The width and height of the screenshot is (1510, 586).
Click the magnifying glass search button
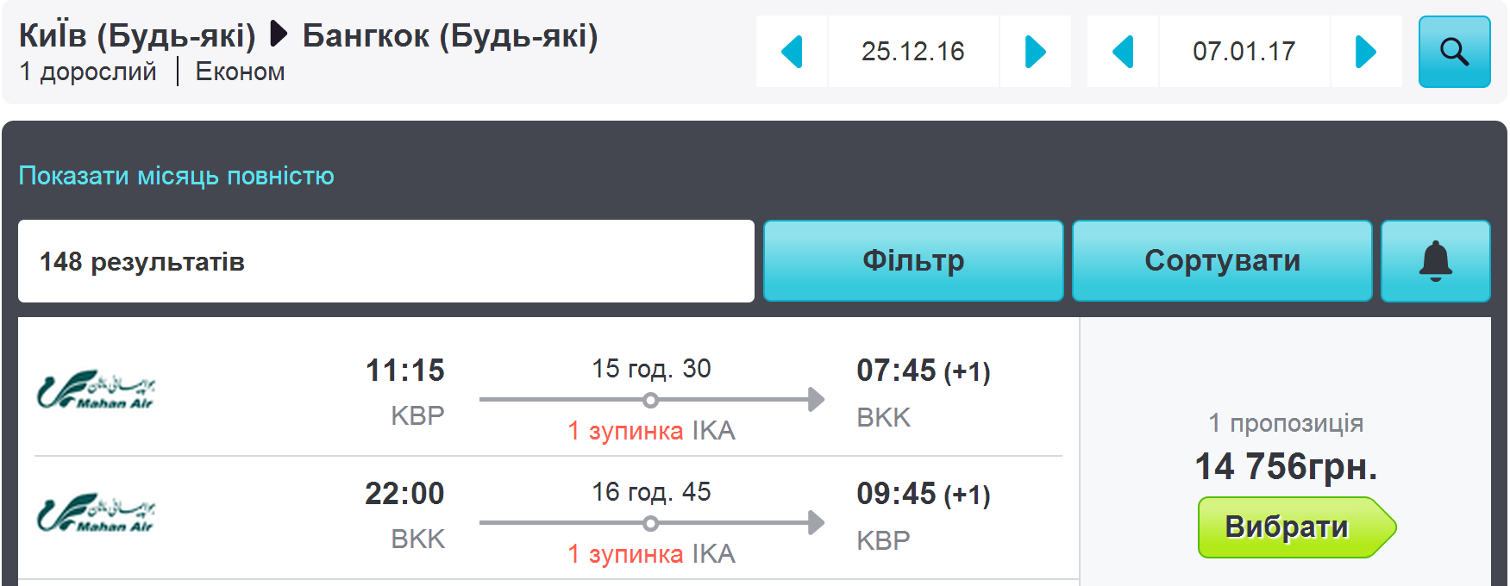(1454, 52)
